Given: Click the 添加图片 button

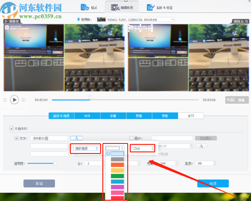Looking at the screenshot, I should point(206,138).
